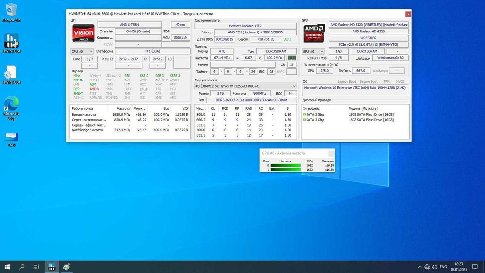This screenshot has width=485, height=273.
Task: Select the Базова частота row
Action: 130,115
